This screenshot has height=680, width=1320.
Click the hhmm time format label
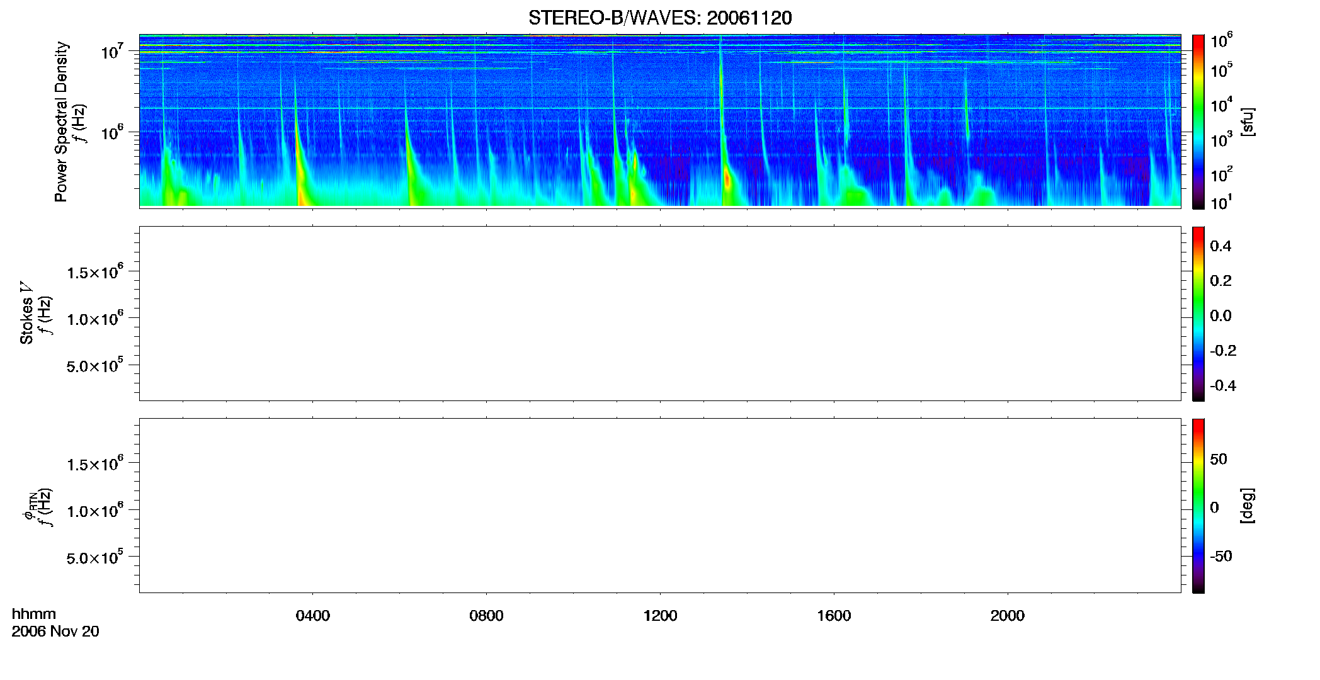34,614
